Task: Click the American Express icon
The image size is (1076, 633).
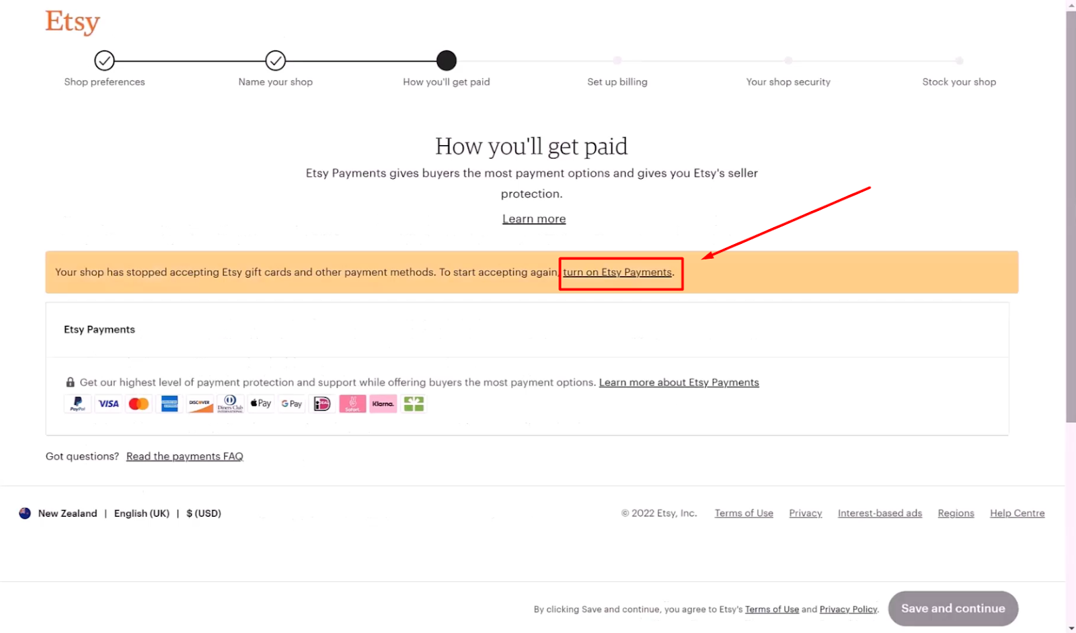Action: coord(169,404)
